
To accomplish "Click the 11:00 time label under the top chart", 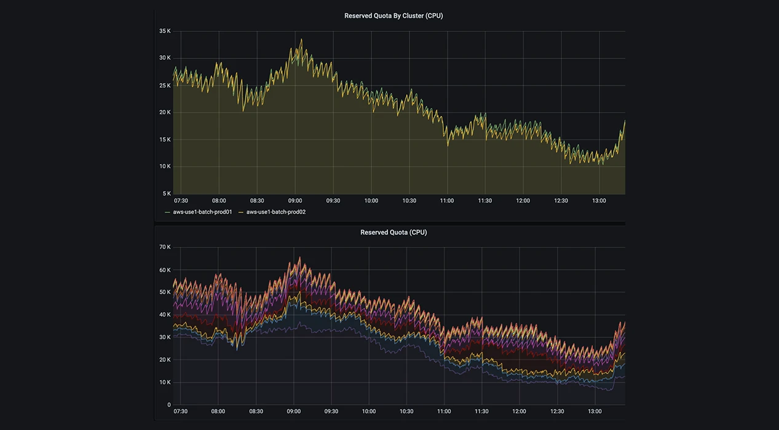I will coord(447,201).
